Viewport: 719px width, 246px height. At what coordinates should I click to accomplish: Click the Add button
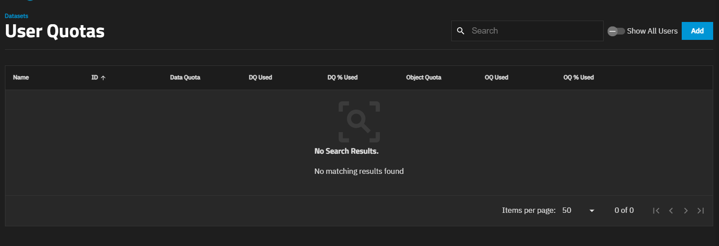pyautogui.click(x=697, y=31)
